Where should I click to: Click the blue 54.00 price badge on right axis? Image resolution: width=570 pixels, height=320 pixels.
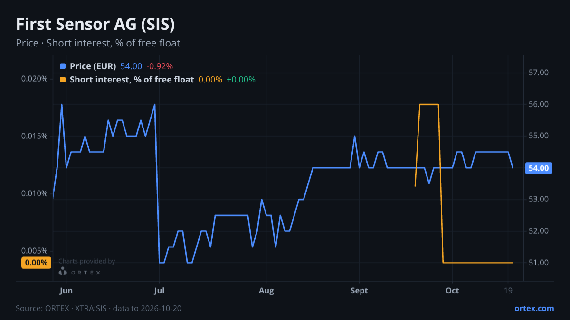pyautogui.click(x=538, y=168)
